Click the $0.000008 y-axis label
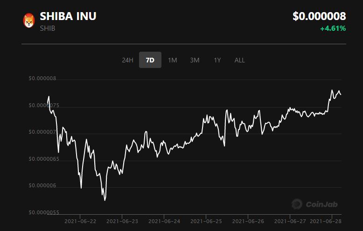 42,78
